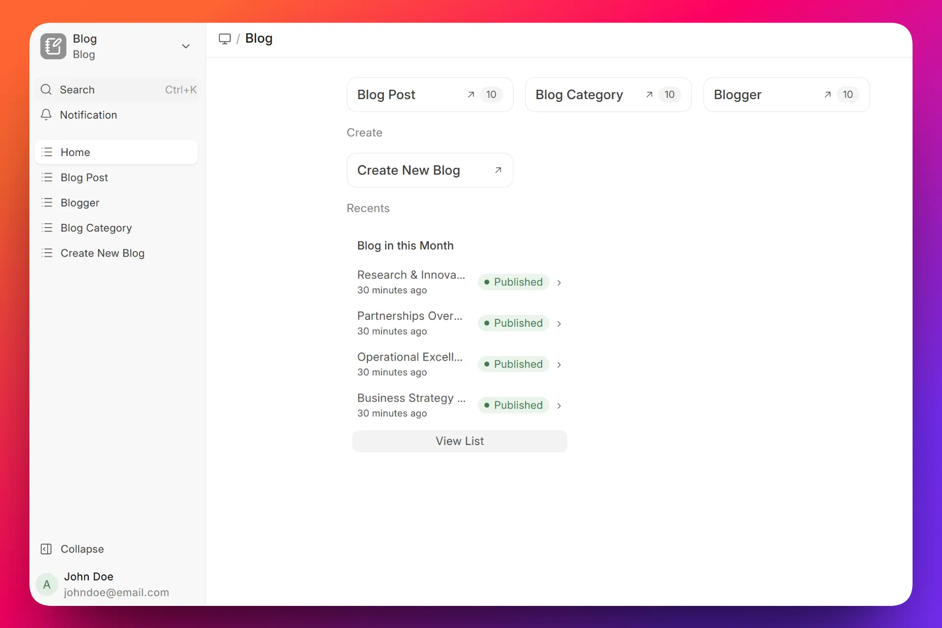942x628 pixels.
Task: Click the count badge on Blogger card
Action: click(x=847, y=95)
